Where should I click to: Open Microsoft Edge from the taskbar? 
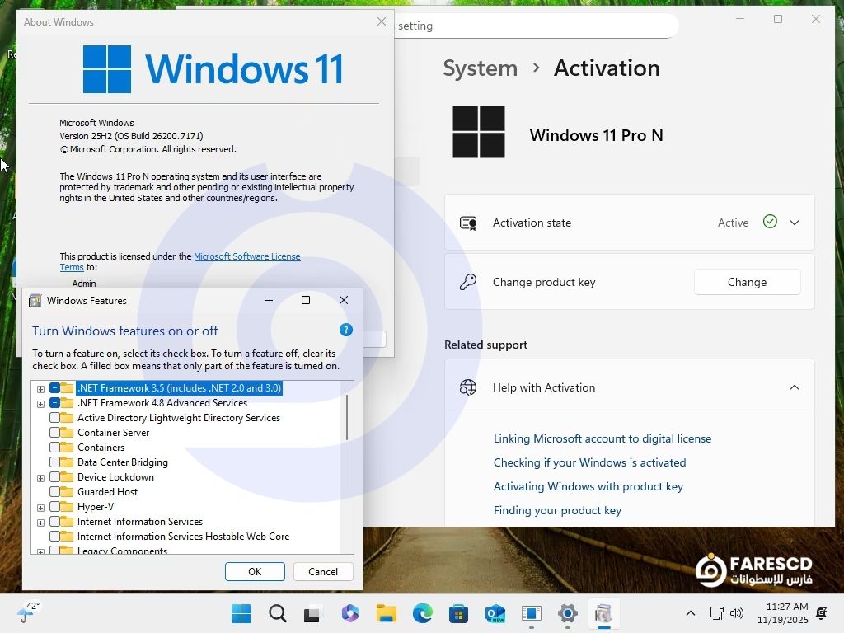[x=423, y=614]
